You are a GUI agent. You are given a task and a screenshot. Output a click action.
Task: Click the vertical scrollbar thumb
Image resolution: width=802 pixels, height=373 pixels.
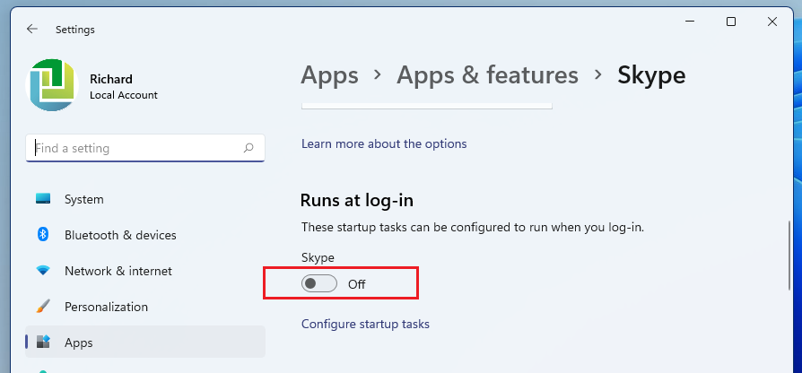(x=790, y=256)
